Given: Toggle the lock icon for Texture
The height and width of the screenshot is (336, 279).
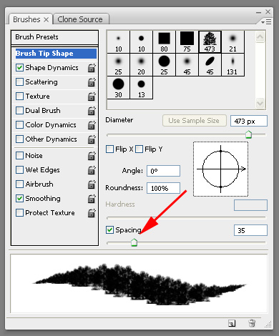Looking at the screenshot, I should 92,97.
